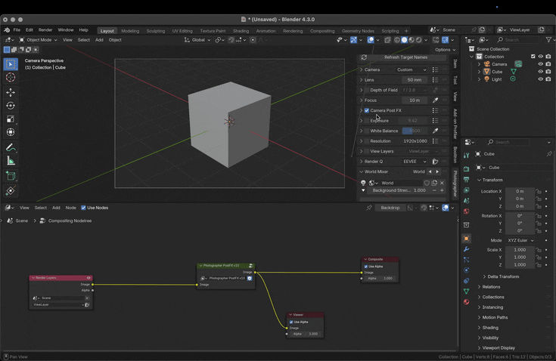The height and width of the screenshot is (361, 556).
Task: Expand the Delta Transform section
Action: (484, 276)
